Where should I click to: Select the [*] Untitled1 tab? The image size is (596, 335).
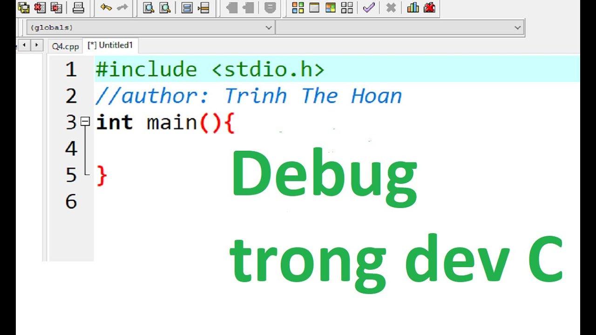110,45
